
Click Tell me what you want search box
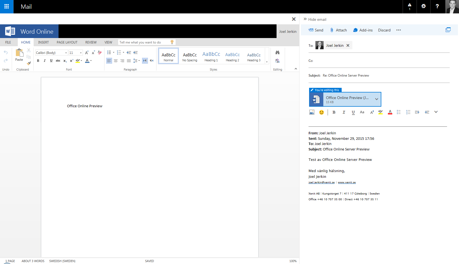click(147, 42)
